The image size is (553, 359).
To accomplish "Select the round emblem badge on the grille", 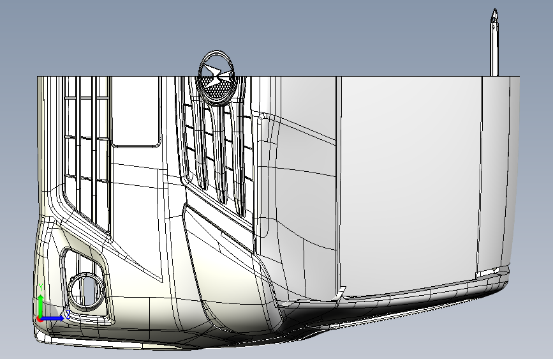I will coord(216,78).
